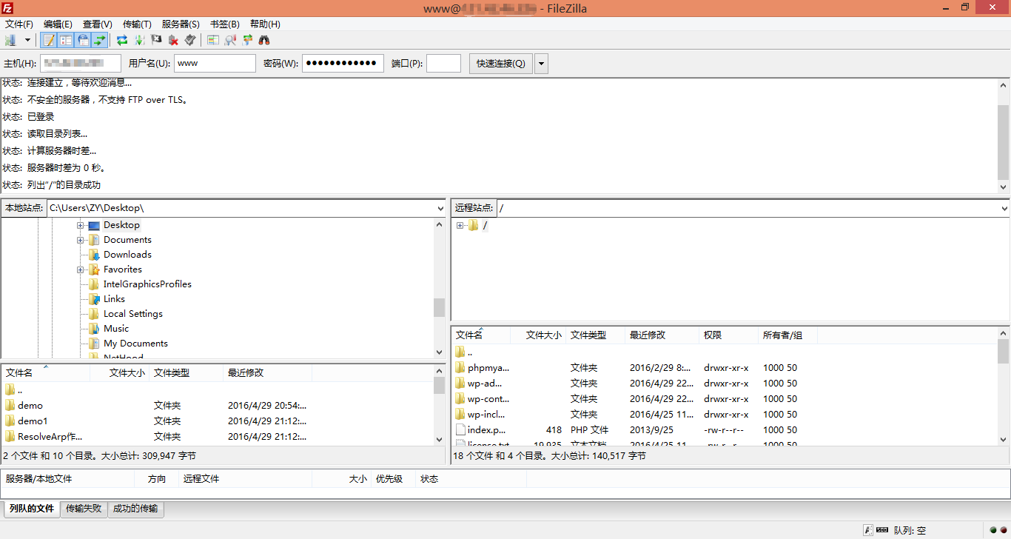Sort local files by 文件类型 column
Image resolution: width=1011 pixels, height=539 pixels.
click(186, 373)
